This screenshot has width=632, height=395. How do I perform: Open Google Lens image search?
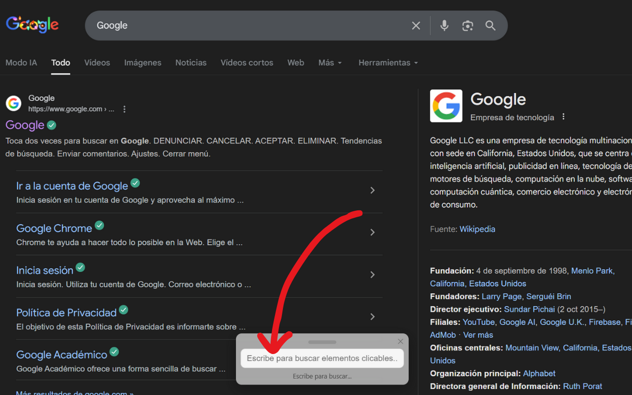[468, 26]
